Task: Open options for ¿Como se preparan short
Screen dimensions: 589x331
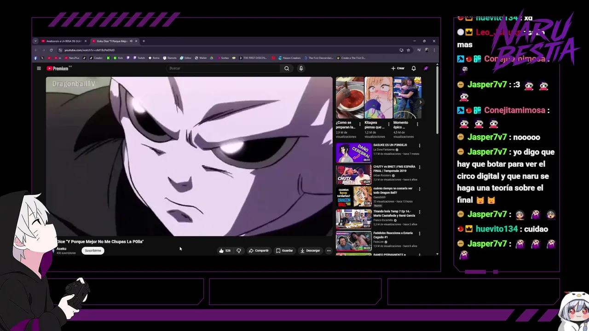Action: click(360, 124)
